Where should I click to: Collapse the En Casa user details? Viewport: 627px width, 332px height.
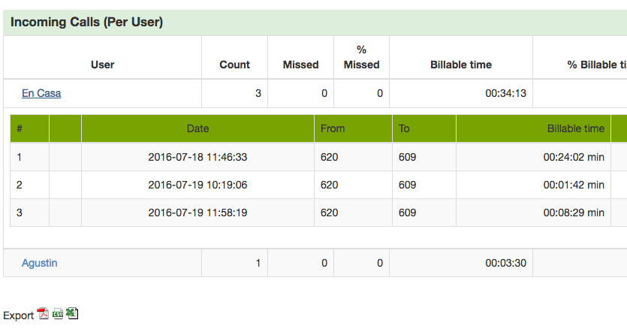coord(41,93)
